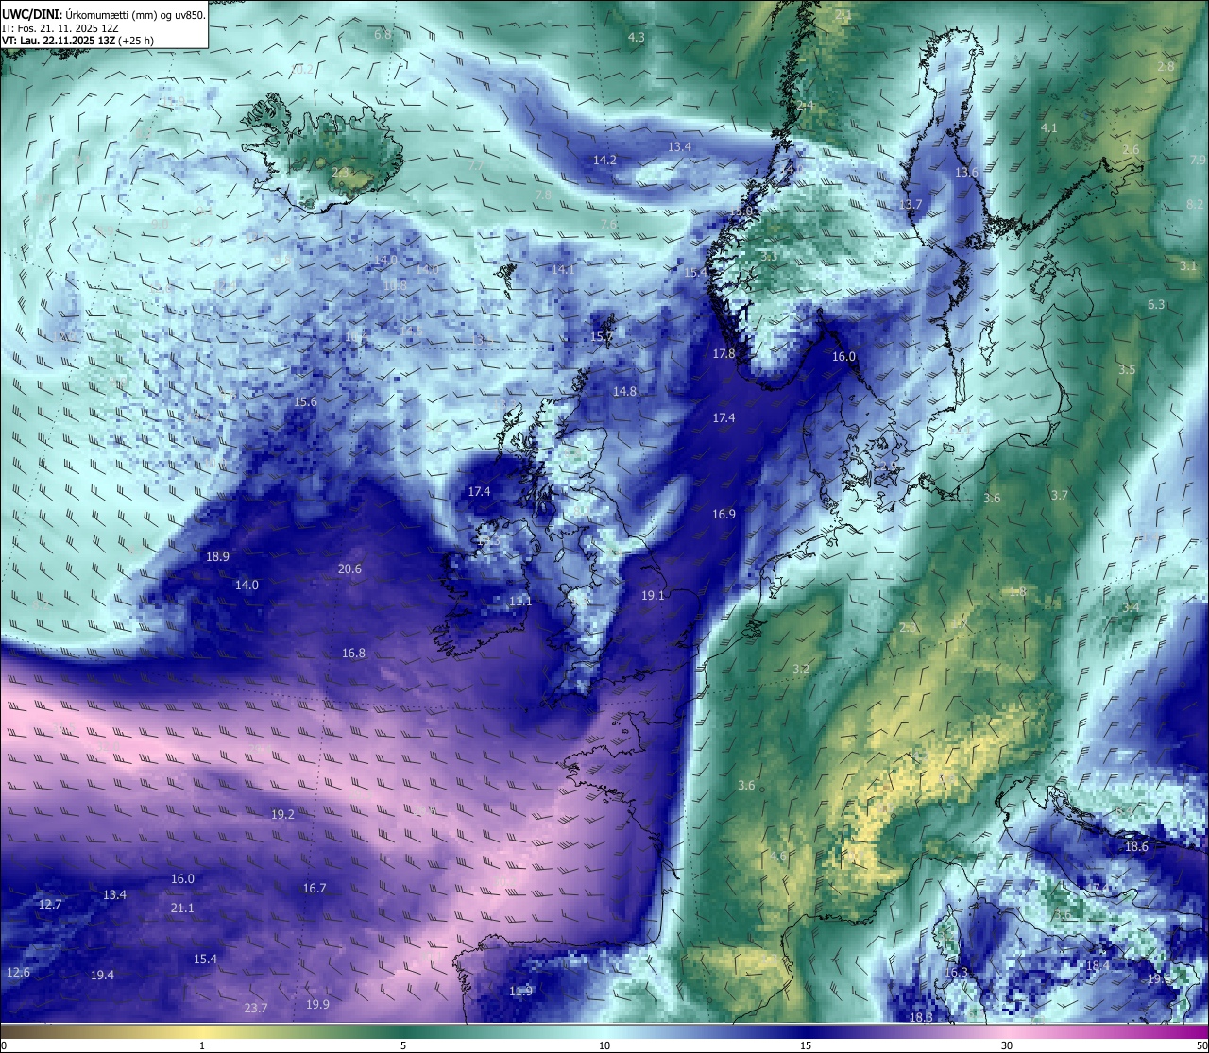Click the 4.3 value near the top
Screen dimensions: 1209x1053
pyautogui.click(x=636, y=37)
